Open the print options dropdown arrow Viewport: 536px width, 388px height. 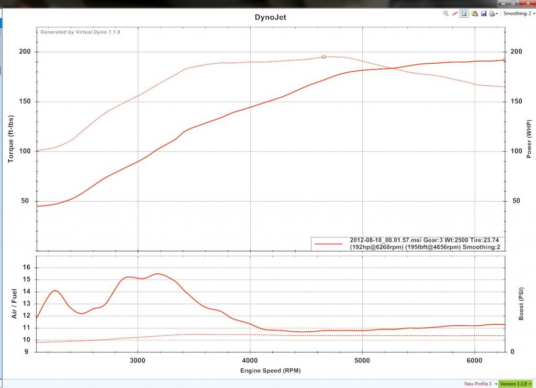tap(497, 14)
